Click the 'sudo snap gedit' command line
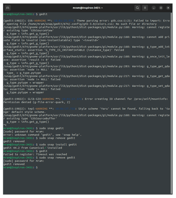Viewport: 176px width, 198px height. pyautogui.click(x=34, y=128)
